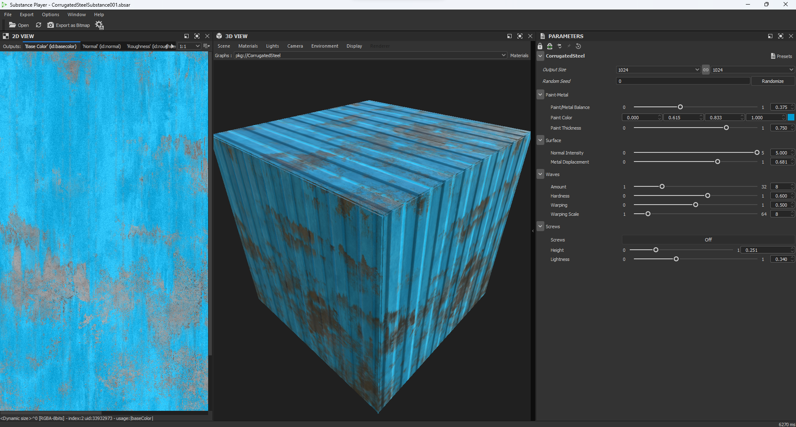Reload the substance with the refresh icon

39,25
